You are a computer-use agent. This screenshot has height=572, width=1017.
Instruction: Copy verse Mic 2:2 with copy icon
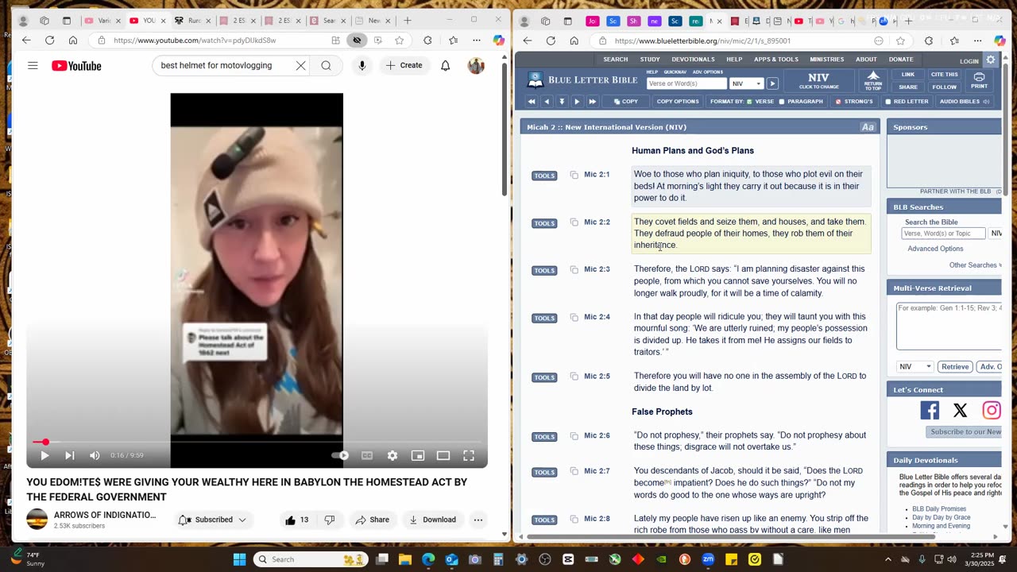[574, 222]
